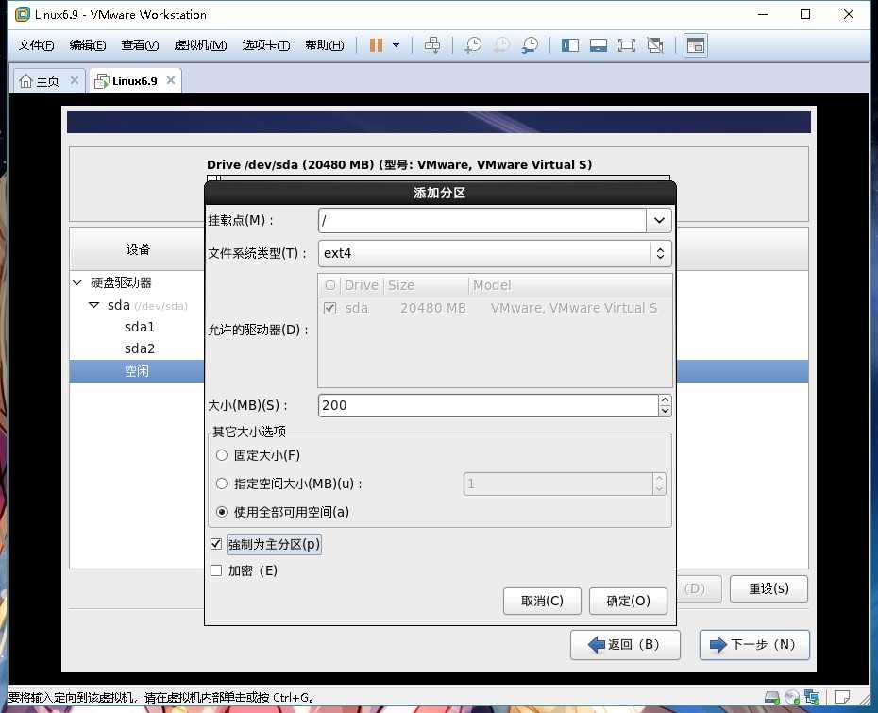Select 使用全部可用空间(a) radio button
The height and width of the screenshot is (713, 878).
[x=222, y=512]
